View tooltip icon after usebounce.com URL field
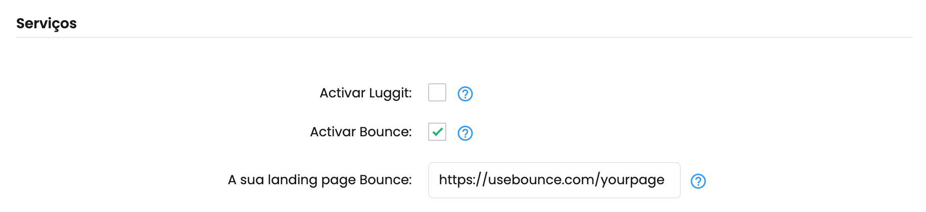 (698, 181)
